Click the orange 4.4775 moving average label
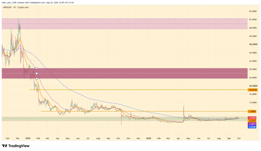261x151 pixels. [x=252, y=121]
